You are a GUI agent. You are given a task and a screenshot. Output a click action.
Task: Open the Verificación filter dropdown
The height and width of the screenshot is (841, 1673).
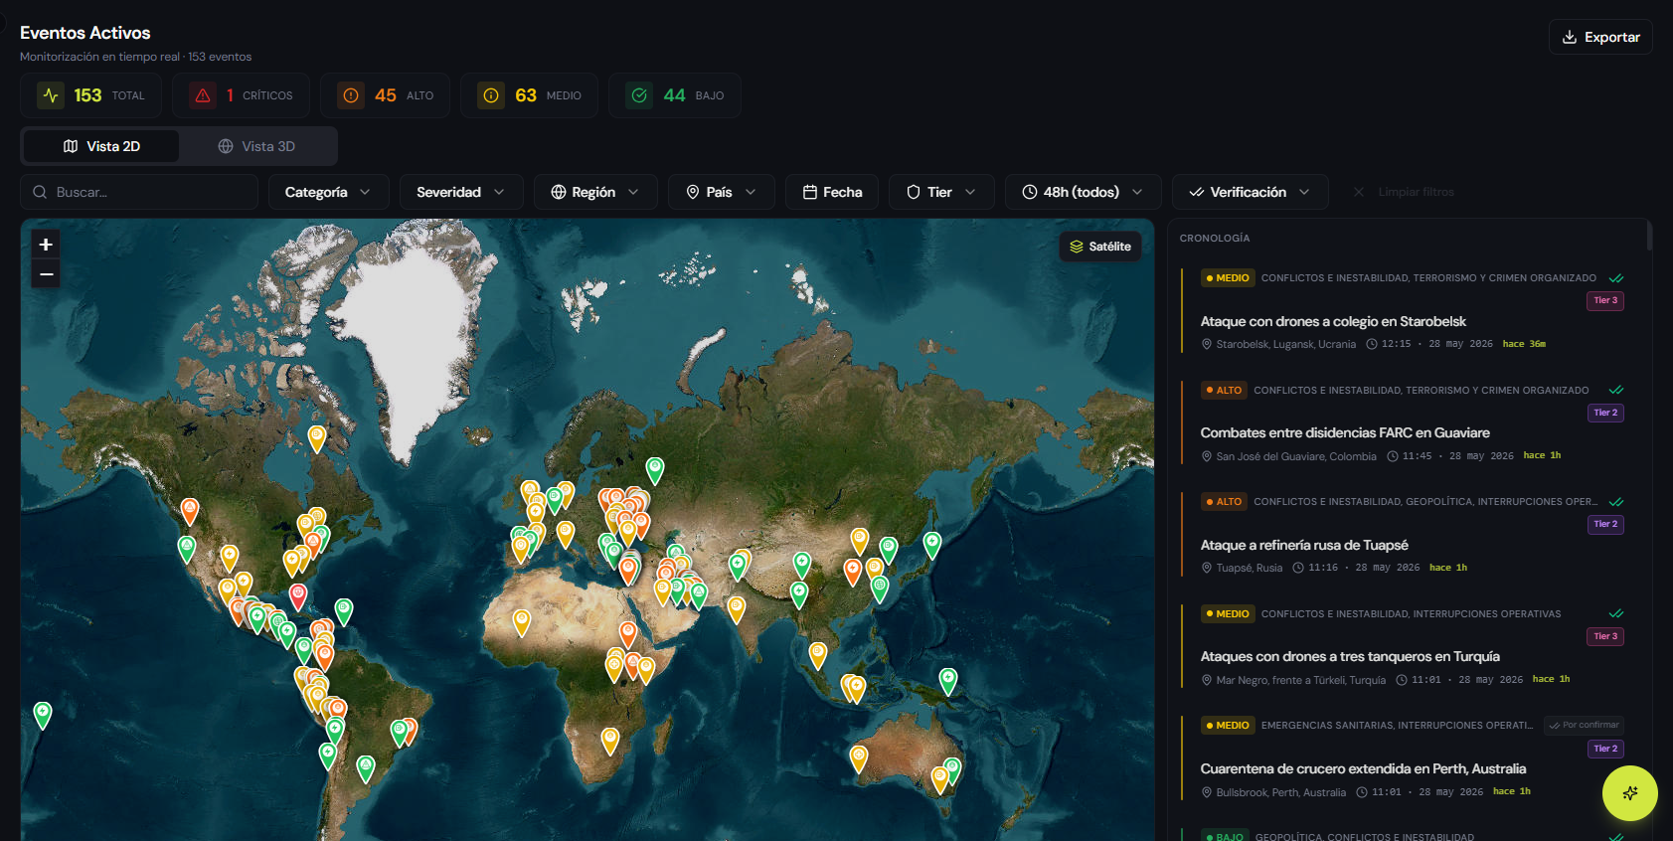pos(1251,192)
